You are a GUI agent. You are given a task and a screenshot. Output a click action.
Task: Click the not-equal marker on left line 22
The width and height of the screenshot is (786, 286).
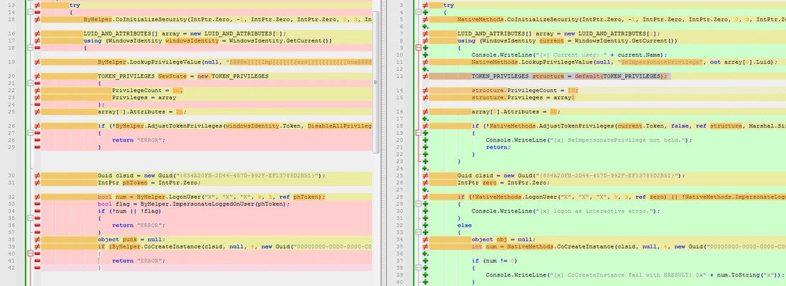pos(37,91)
